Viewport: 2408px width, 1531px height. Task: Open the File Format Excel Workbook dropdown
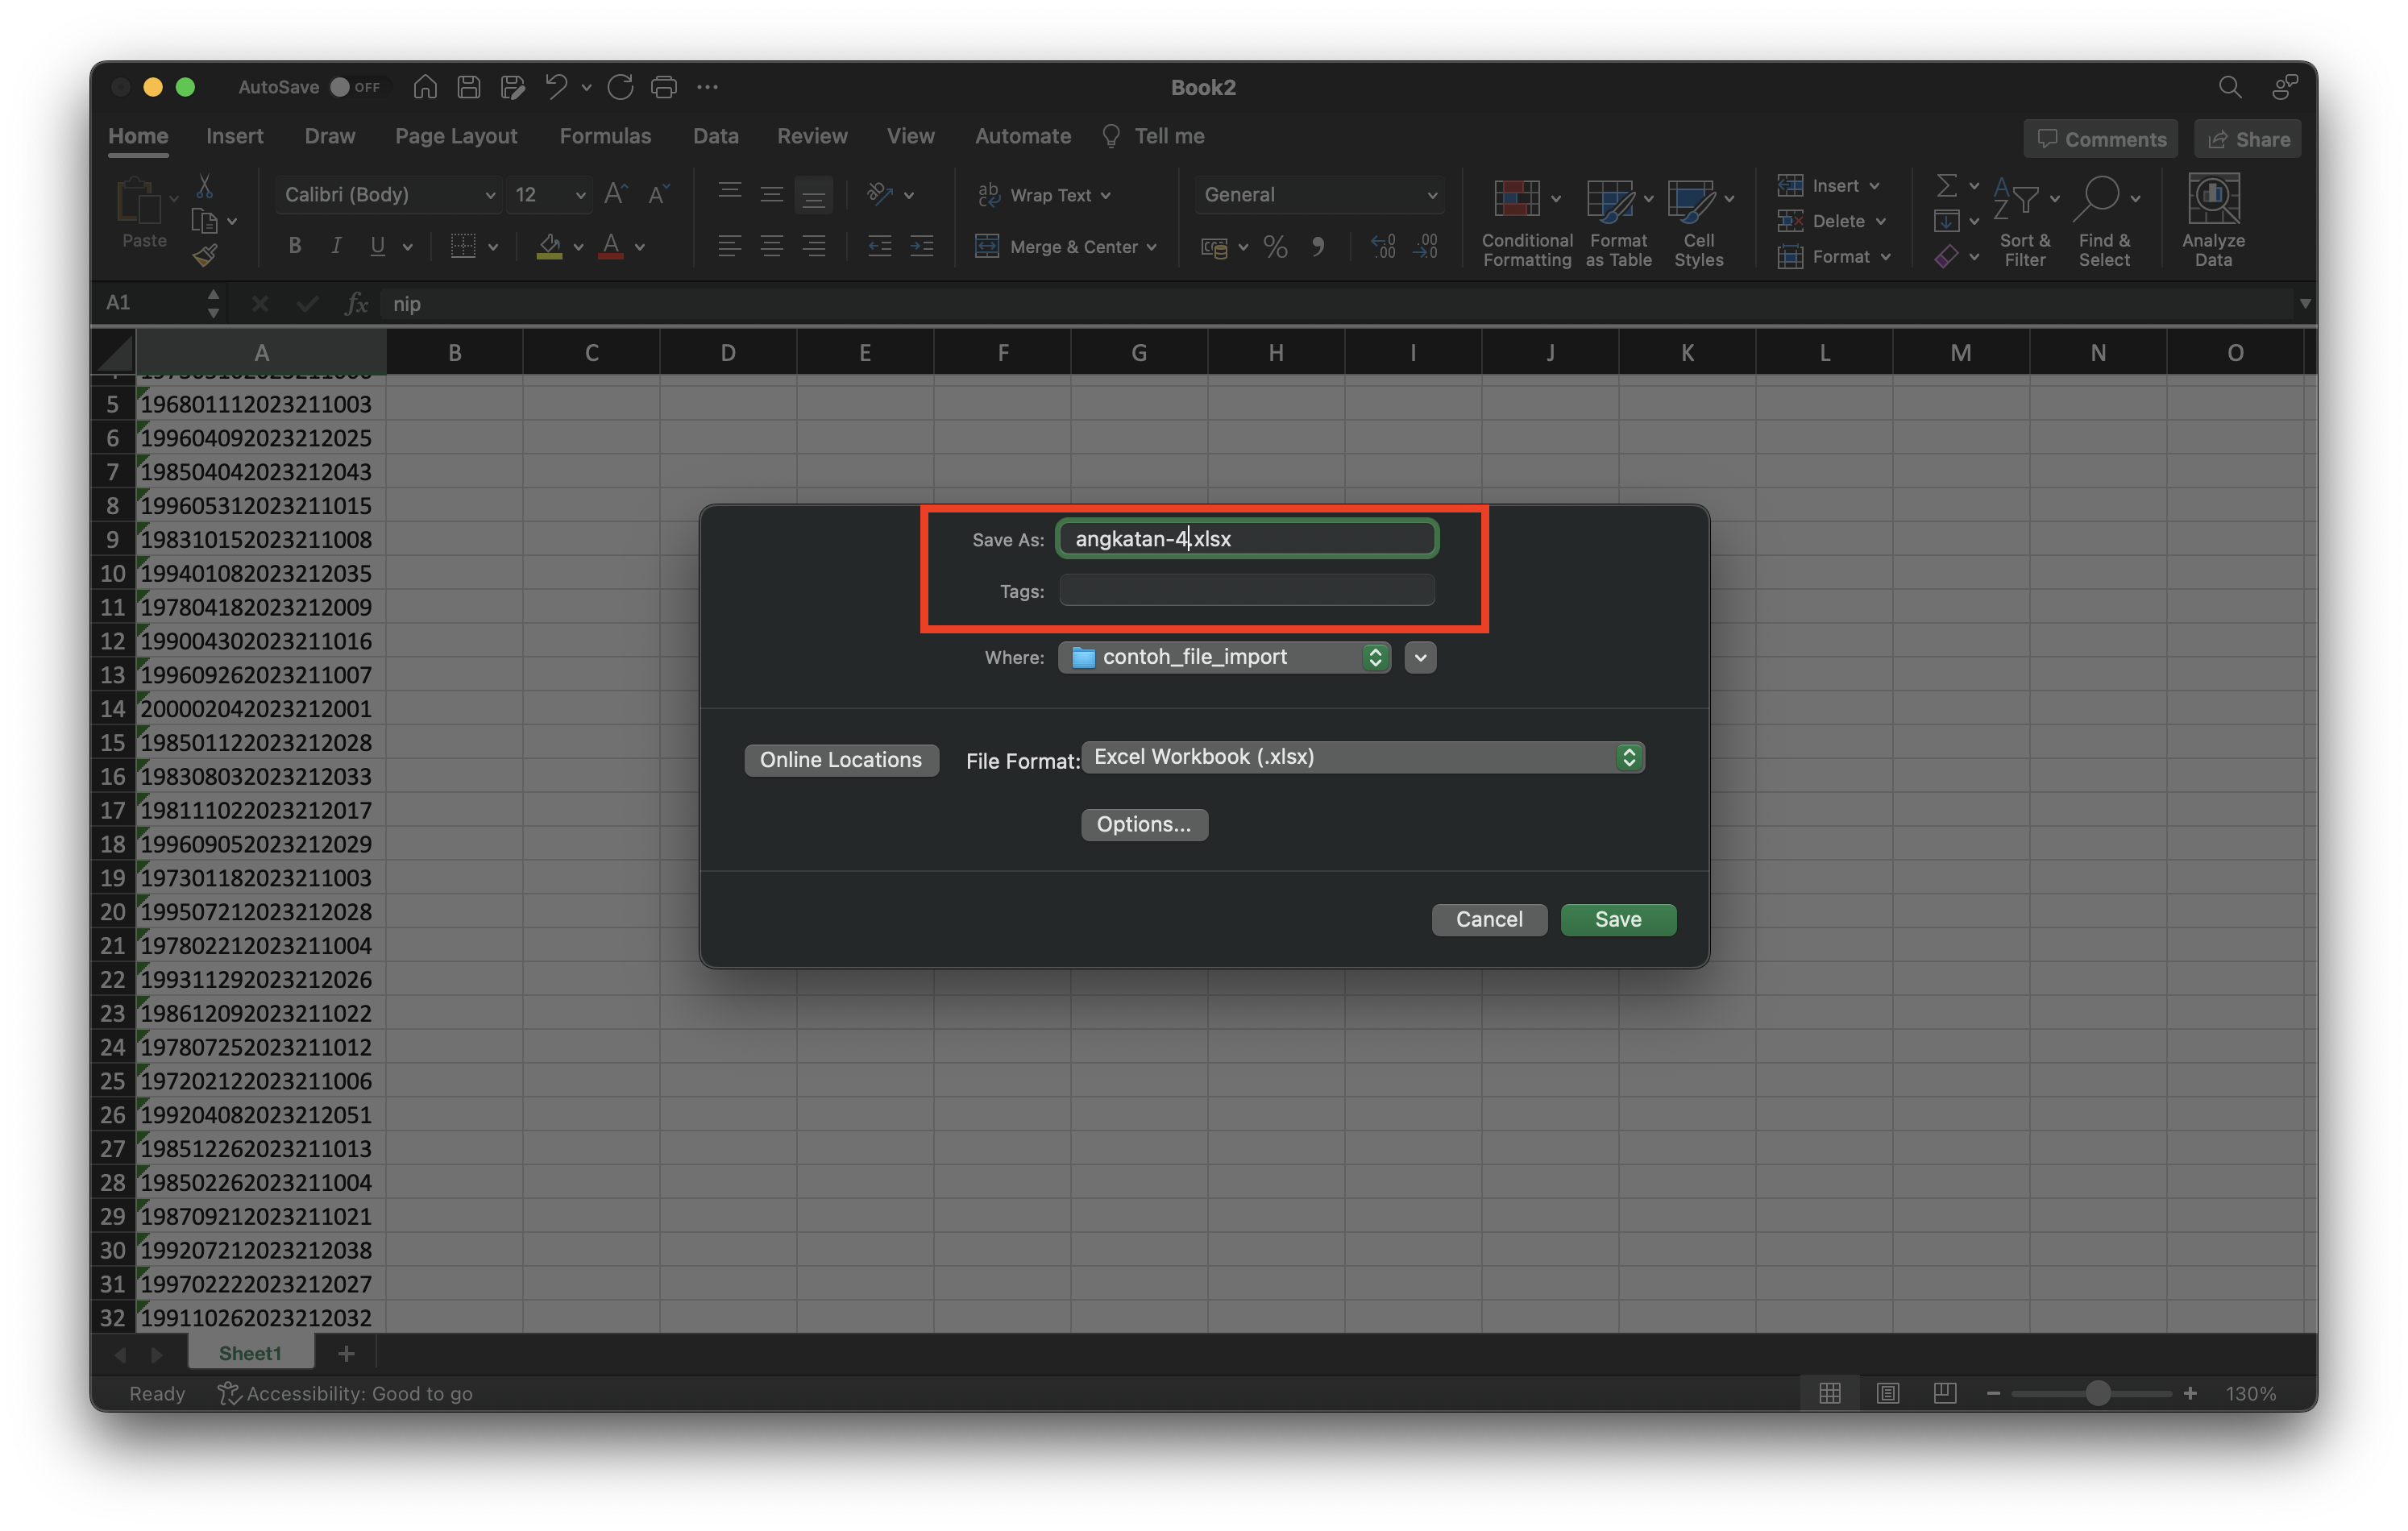[x=1362, y=757]
